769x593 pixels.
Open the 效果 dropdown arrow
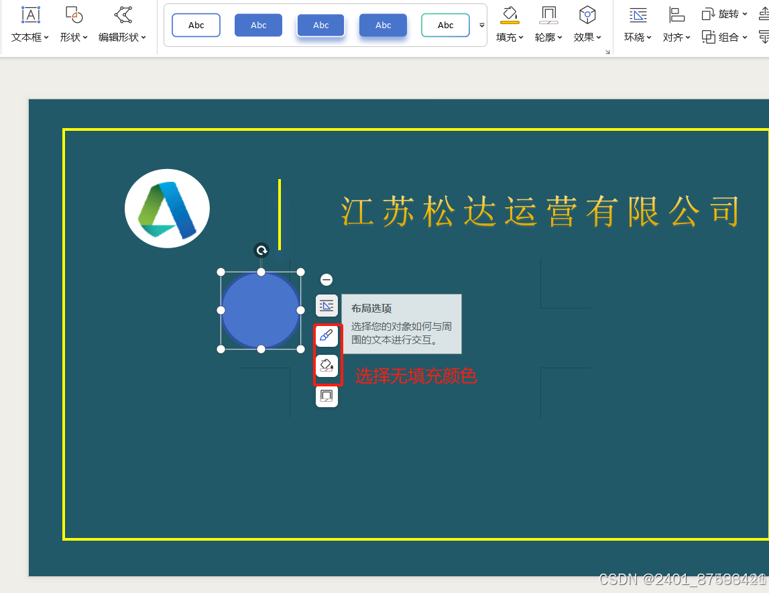(x=599, y=38)
